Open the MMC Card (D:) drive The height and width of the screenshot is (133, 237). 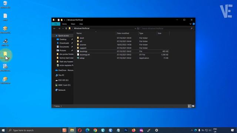(64, 85)
